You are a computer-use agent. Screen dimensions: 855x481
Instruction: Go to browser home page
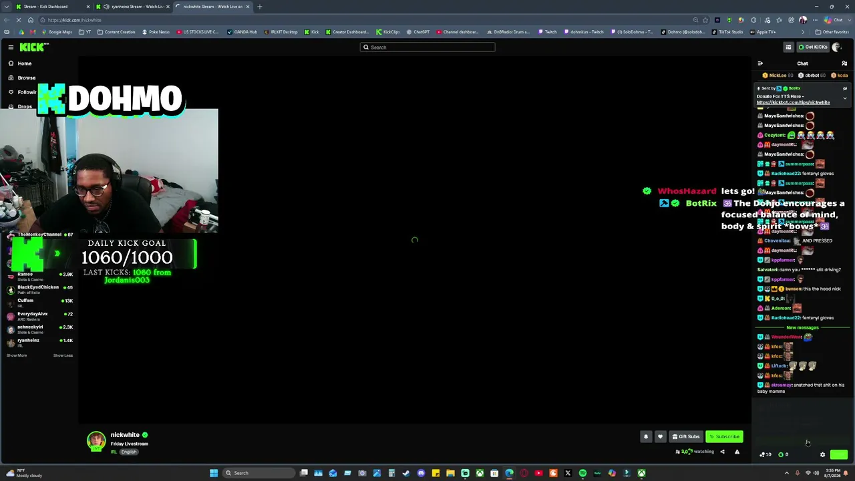[31, 20]
